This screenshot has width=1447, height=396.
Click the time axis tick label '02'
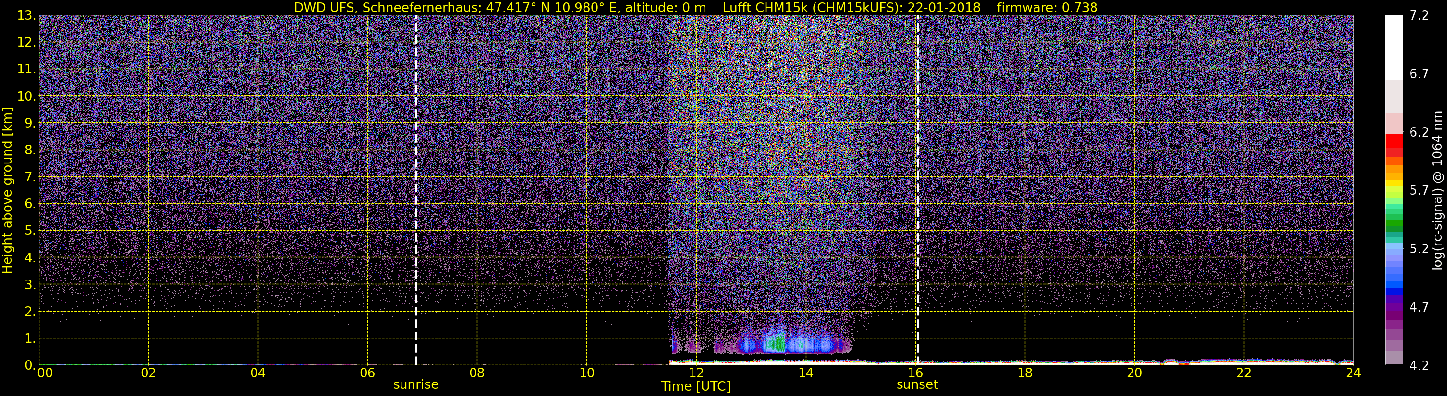[148, 373]
